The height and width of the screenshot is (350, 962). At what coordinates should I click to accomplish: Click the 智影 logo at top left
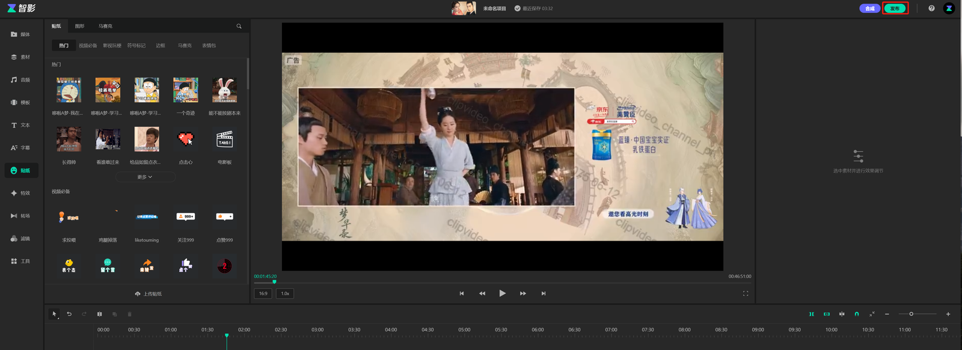(x=21, y=8)
